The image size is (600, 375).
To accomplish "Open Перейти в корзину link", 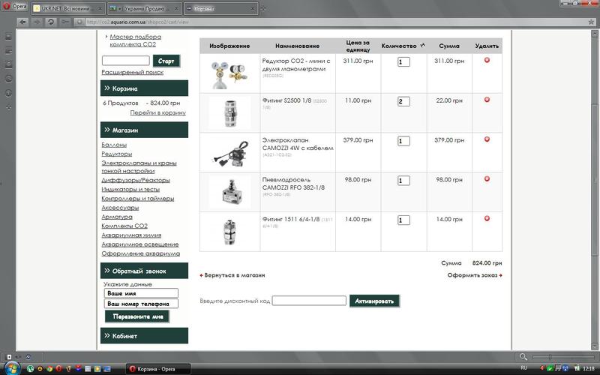I will 157,112.
